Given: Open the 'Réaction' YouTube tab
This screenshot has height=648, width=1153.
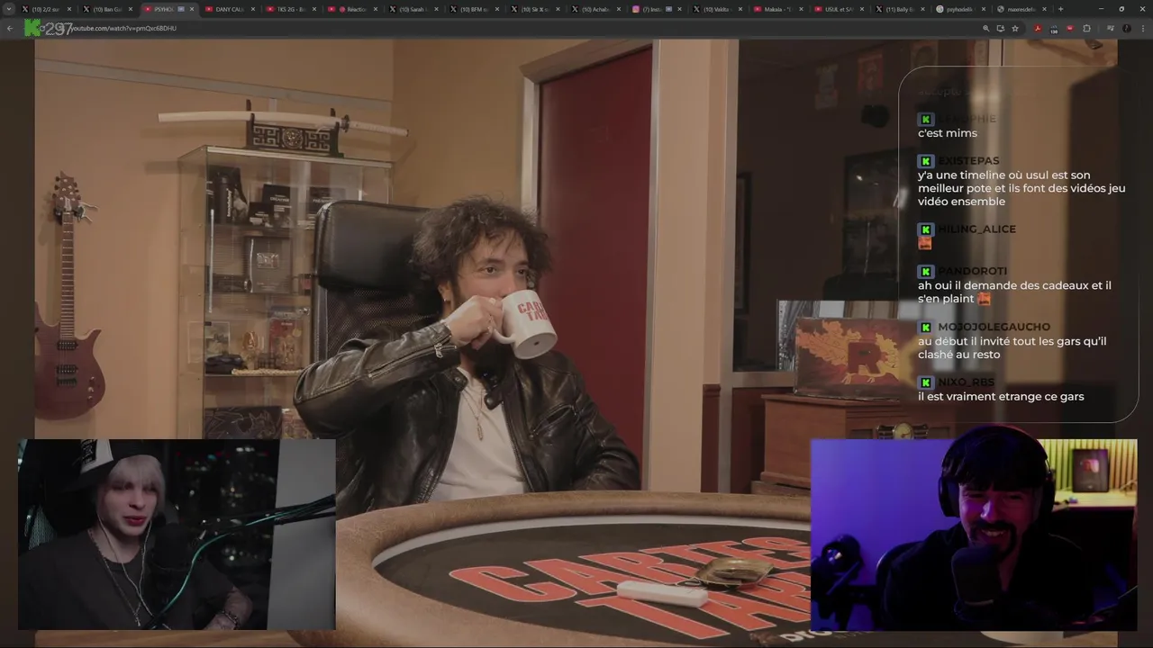Looking at the screenshot, I should 352,9.
